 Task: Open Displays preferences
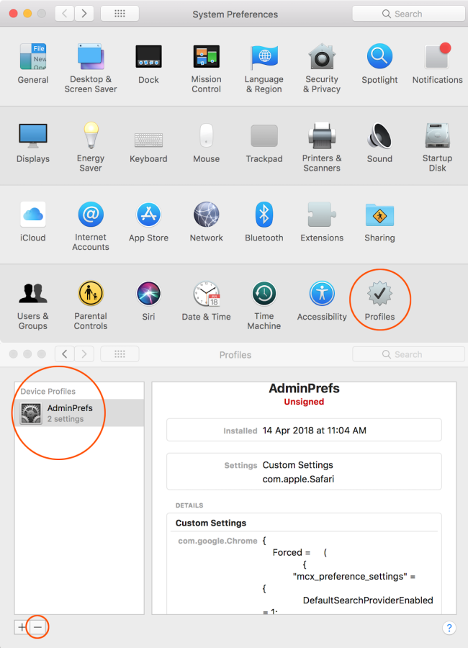click(x=33, y=143)
